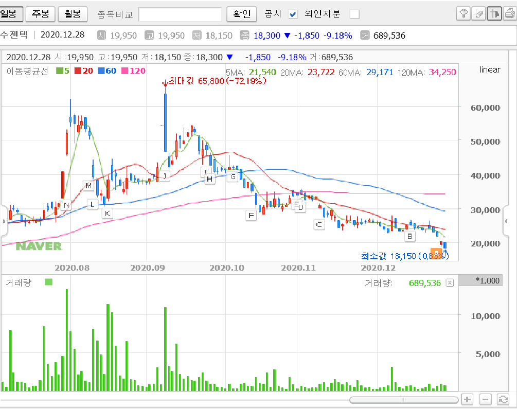This screenshot has height=409, width=517.
Task: Click disclosure marker H on chart
Action: (209, 180)
